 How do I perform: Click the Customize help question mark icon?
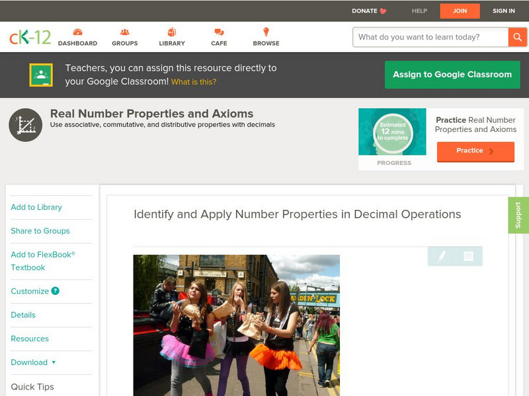(56, 291)
